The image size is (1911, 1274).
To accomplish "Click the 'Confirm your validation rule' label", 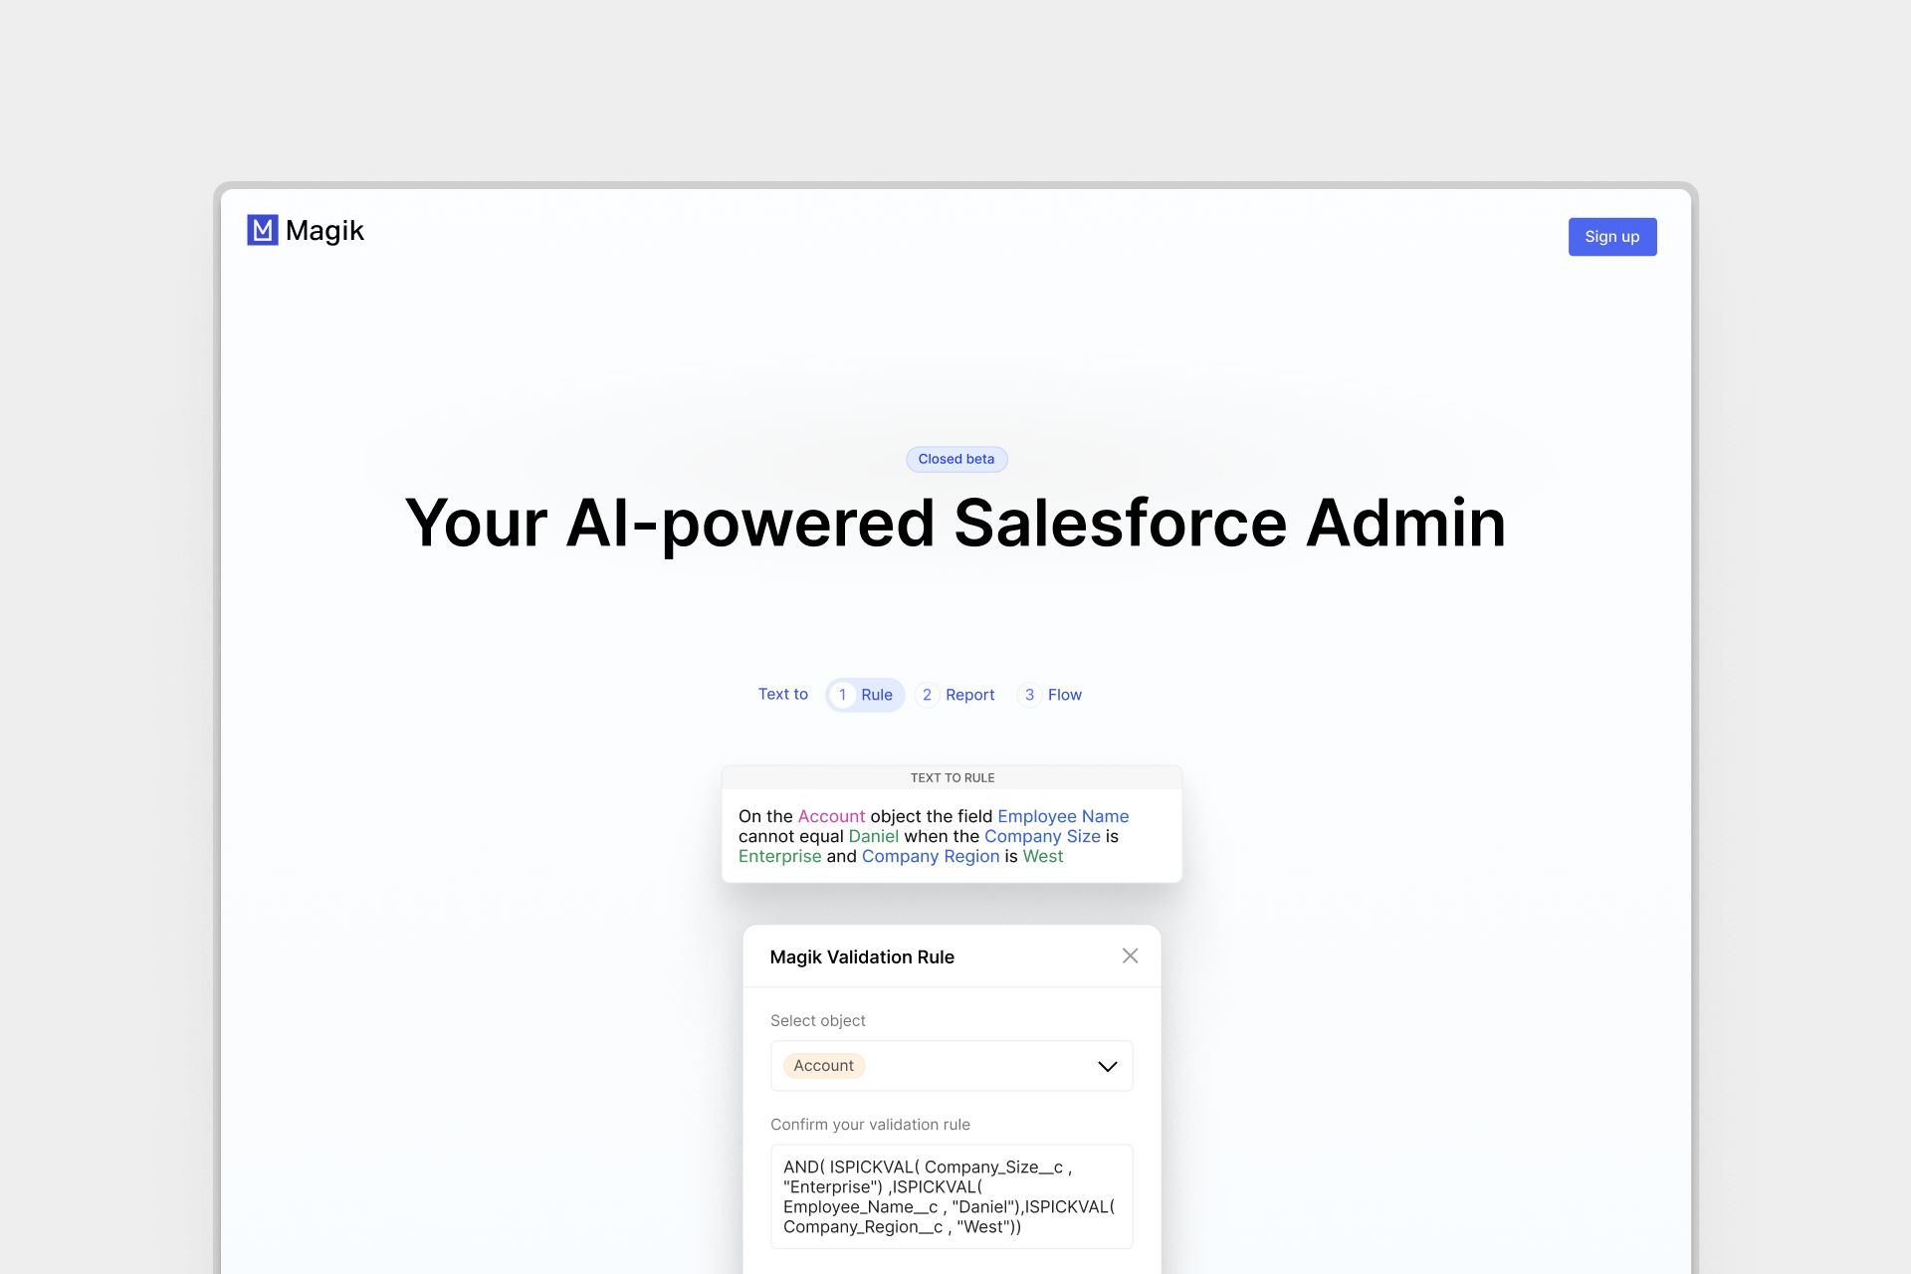I will (x=870, y=1124).
